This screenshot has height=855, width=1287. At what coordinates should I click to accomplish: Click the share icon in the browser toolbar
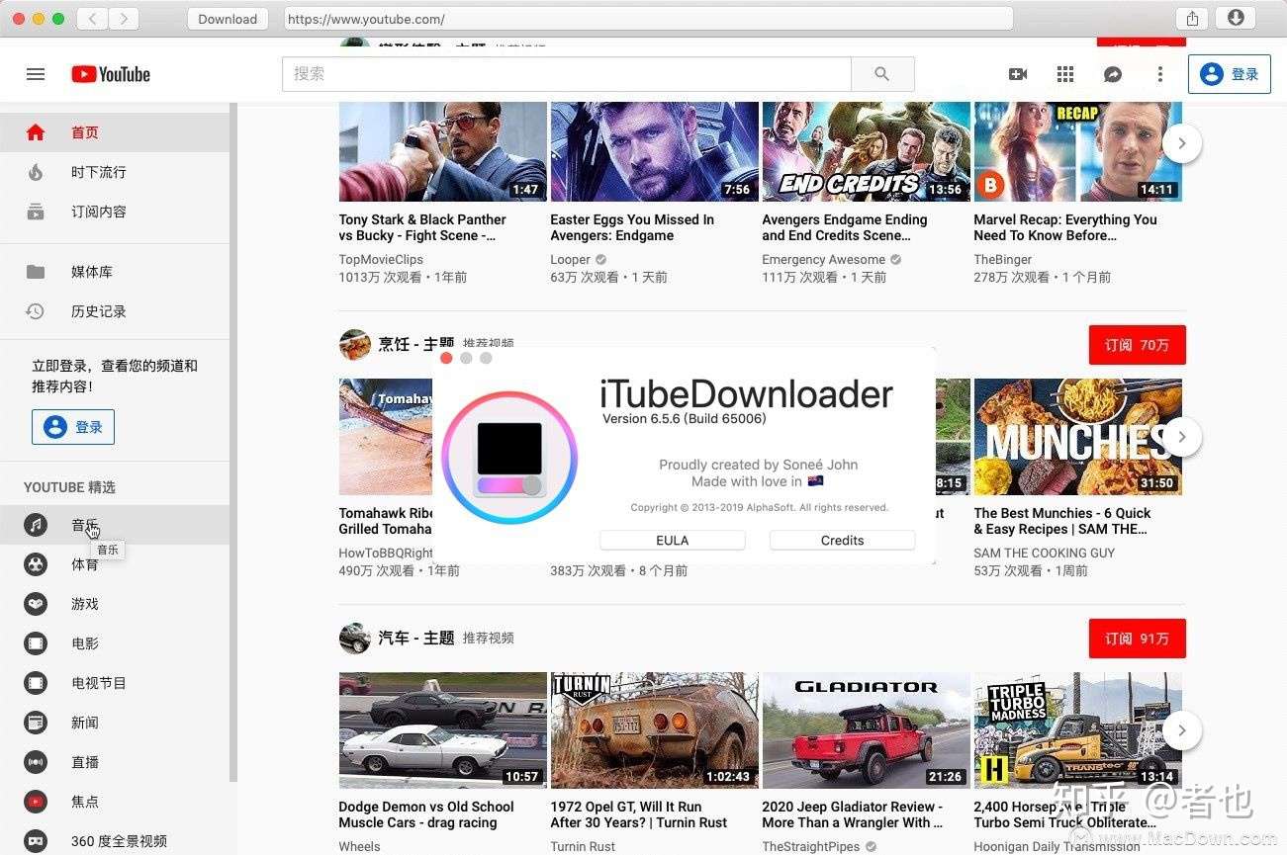[1192, 19]
